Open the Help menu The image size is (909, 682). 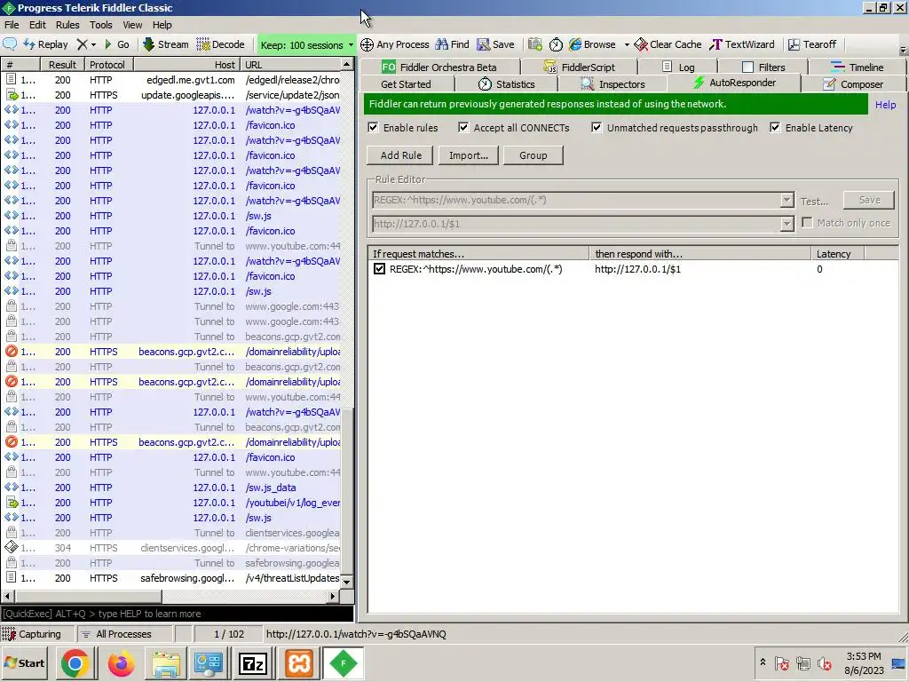tap(162, 25)
